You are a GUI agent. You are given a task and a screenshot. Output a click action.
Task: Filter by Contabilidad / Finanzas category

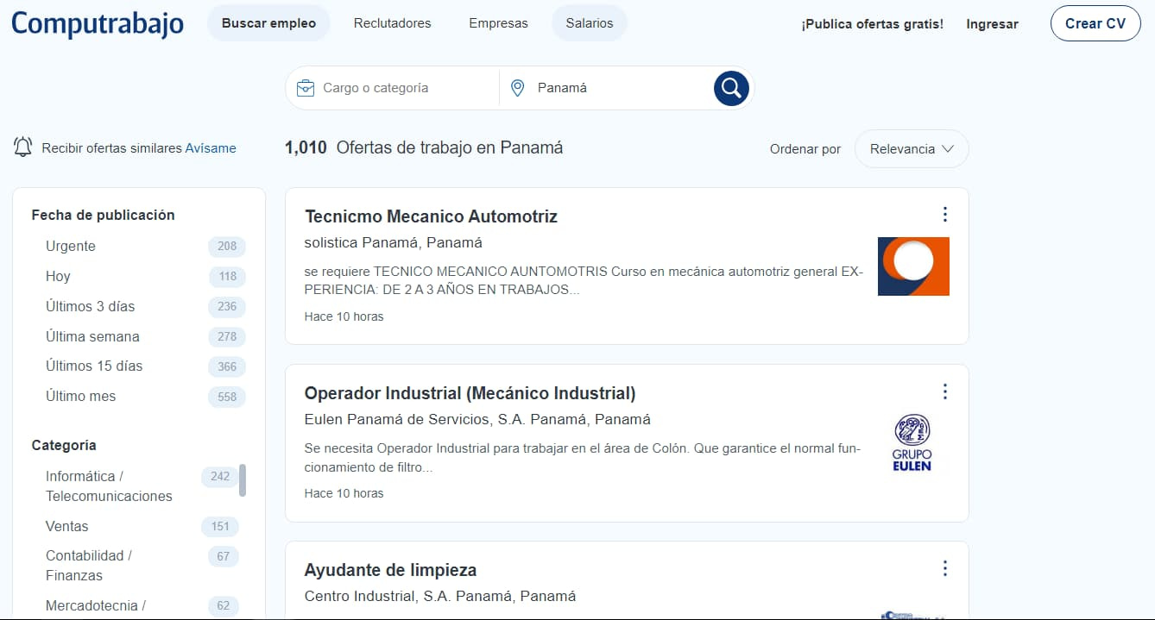88,566
